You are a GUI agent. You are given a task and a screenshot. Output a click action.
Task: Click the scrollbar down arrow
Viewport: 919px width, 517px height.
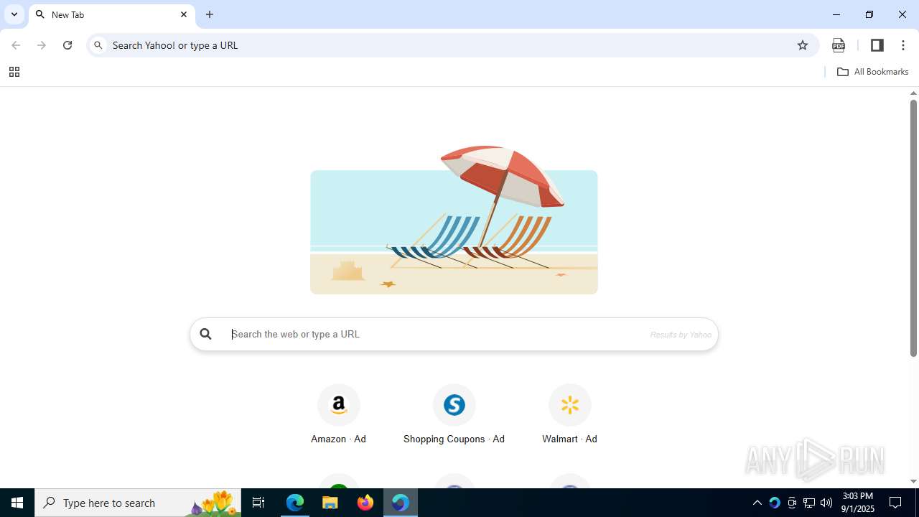click(913, 482)
